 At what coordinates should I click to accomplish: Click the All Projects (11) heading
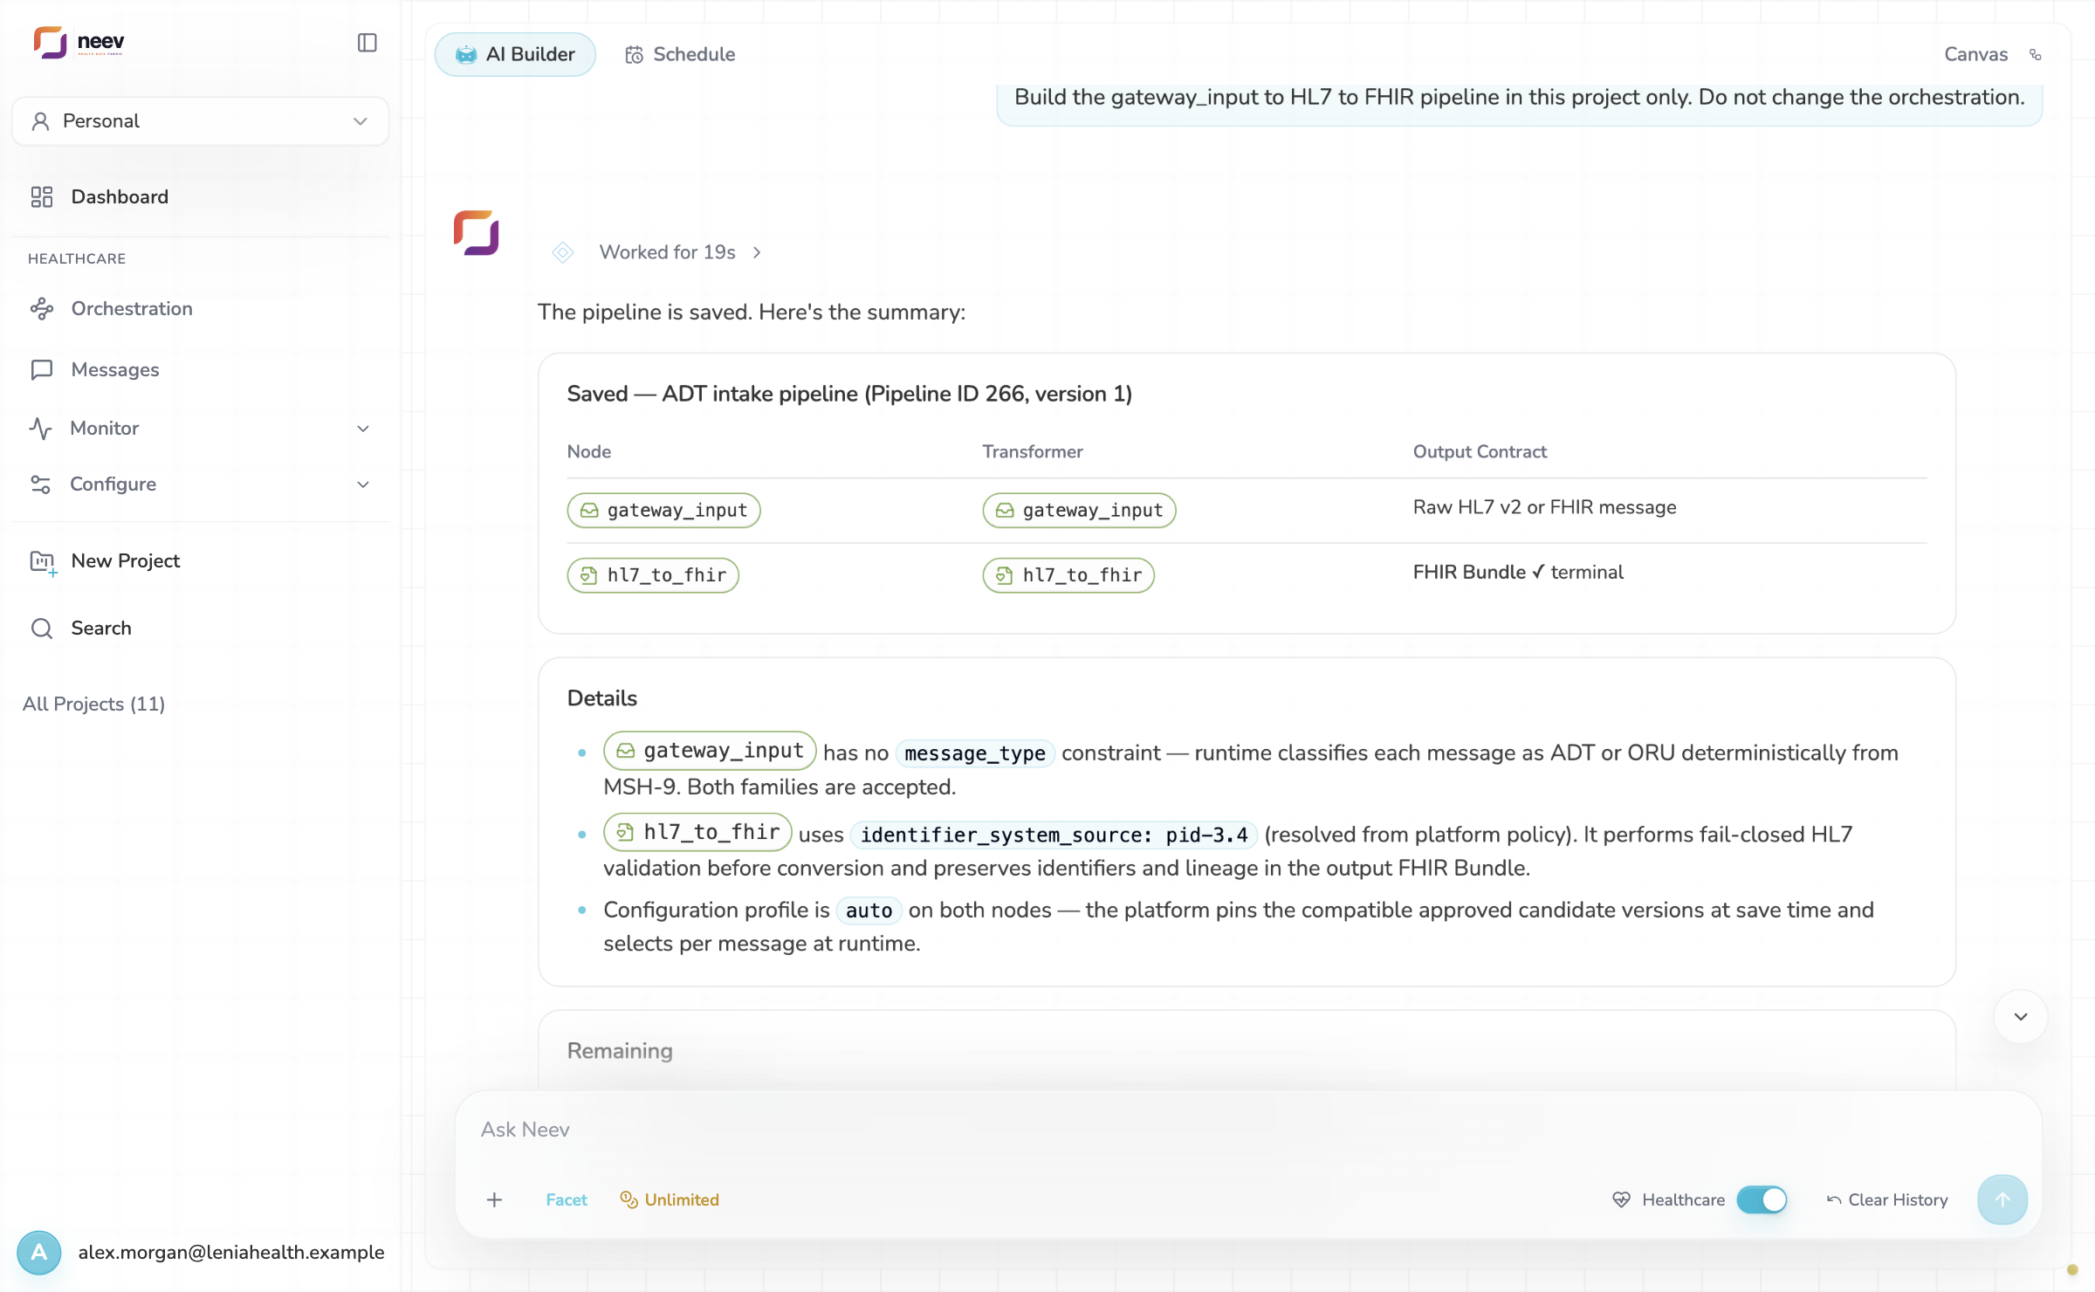(93, 704)
